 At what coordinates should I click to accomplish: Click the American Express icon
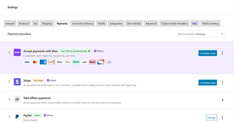pyautogui.click(x=43, y=62)
